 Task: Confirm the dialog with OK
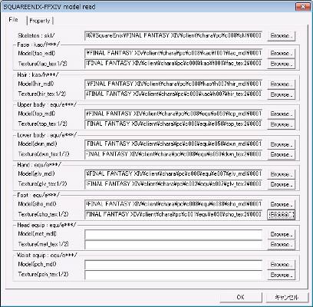241,297
